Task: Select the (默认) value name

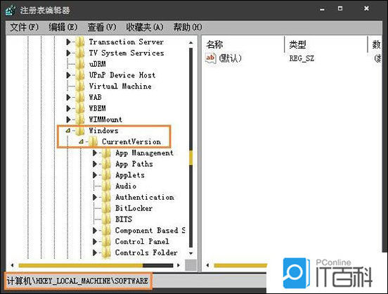Action: click(x=231, y=58)
